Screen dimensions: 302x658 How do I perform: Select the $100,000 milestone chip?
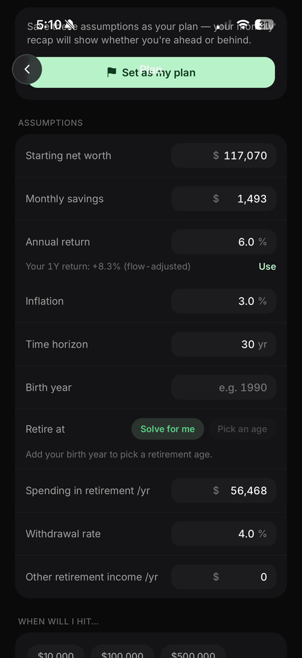click(122, 652)
